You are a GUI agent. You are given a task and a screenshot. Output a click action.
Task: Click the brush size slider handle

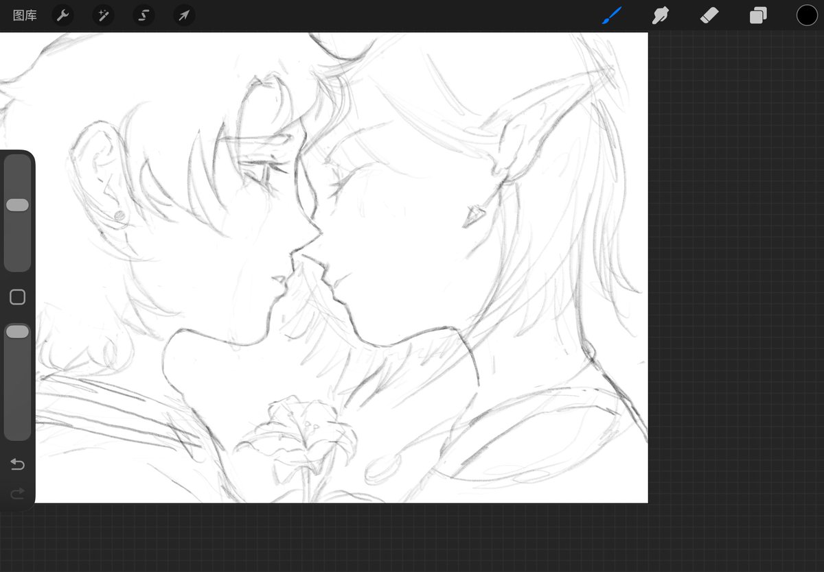17,205
